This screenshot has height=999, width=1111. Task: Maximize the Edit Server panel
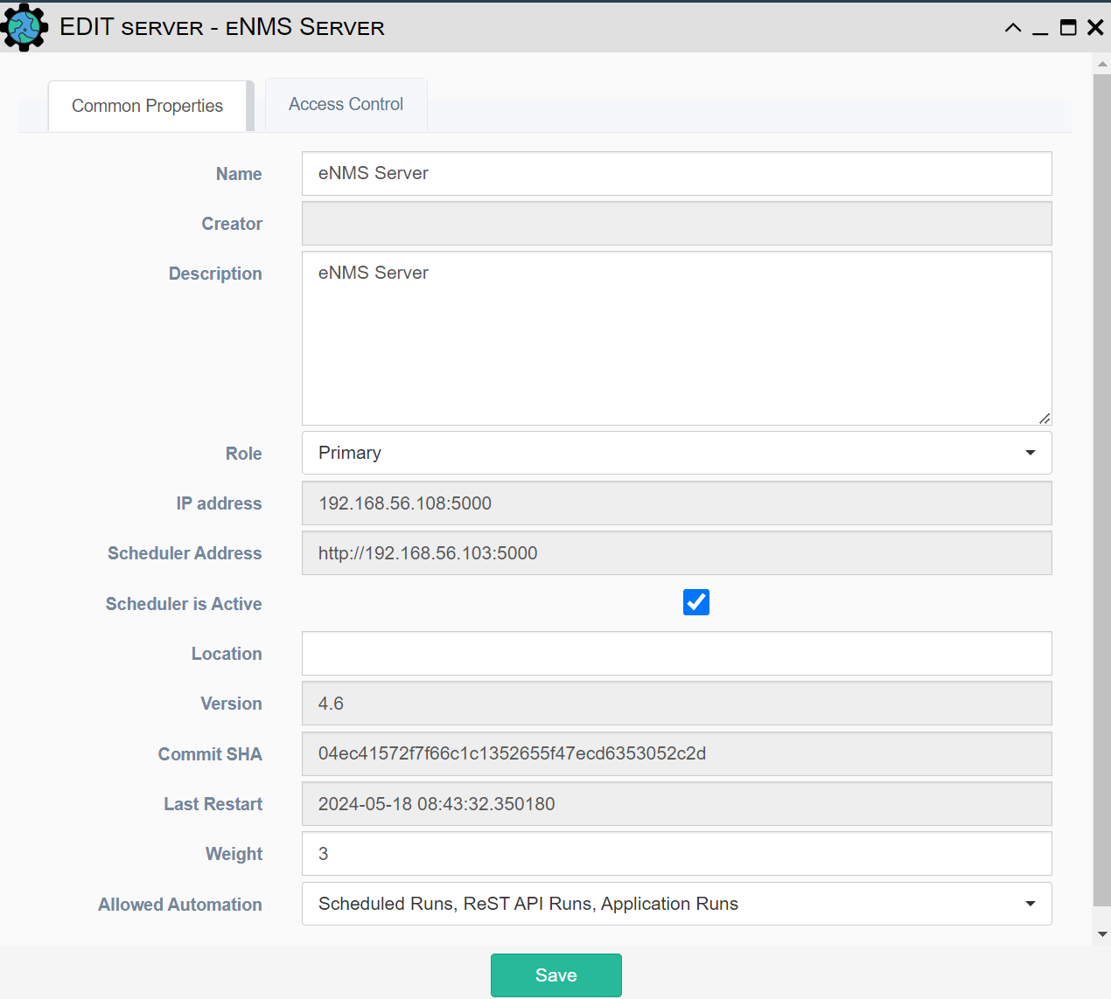click(x=1068, y=28)
